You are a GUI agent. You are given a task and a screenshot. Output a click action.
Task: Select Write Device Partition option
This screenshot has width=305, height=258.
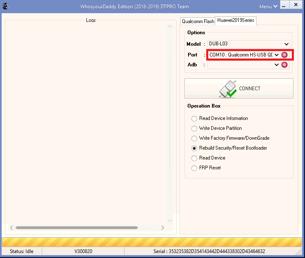[217, 128]
